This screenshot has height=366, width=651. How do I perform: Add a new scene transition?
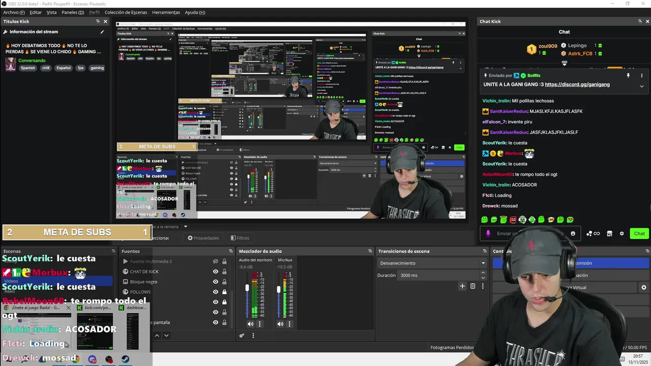(x=462, y=286)
